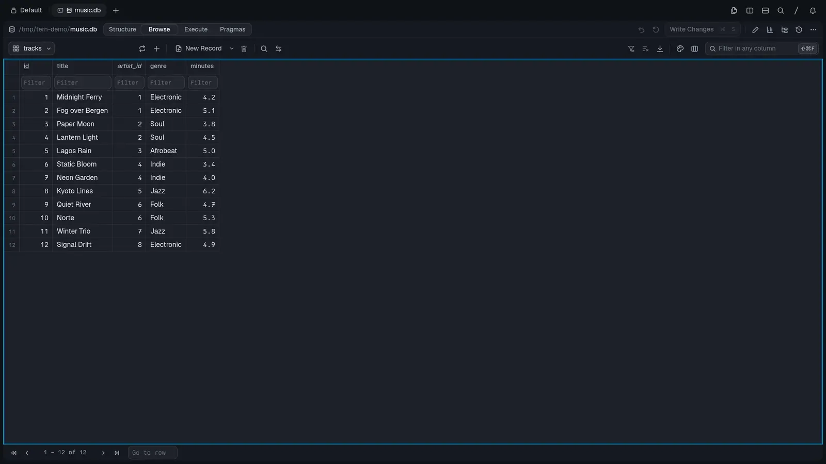Click the swap arrows icon in toolbar

click(x=278, y=48)
